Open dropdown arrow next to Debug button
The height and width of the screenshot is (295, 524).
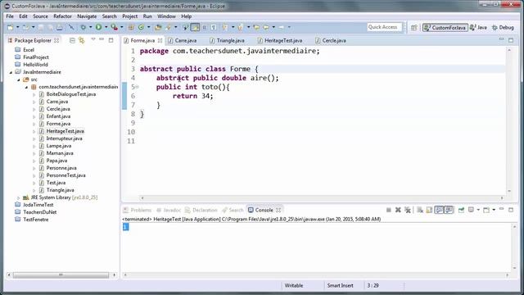click(x=90, y=27)
